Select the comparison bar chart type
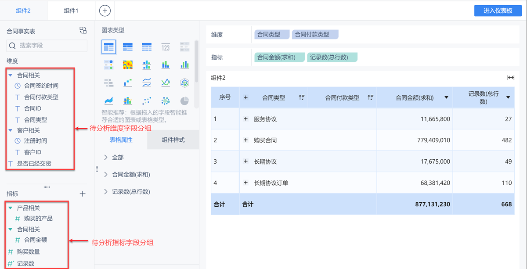The height and width of the screenshot is (269, 527). click(108, 82)
